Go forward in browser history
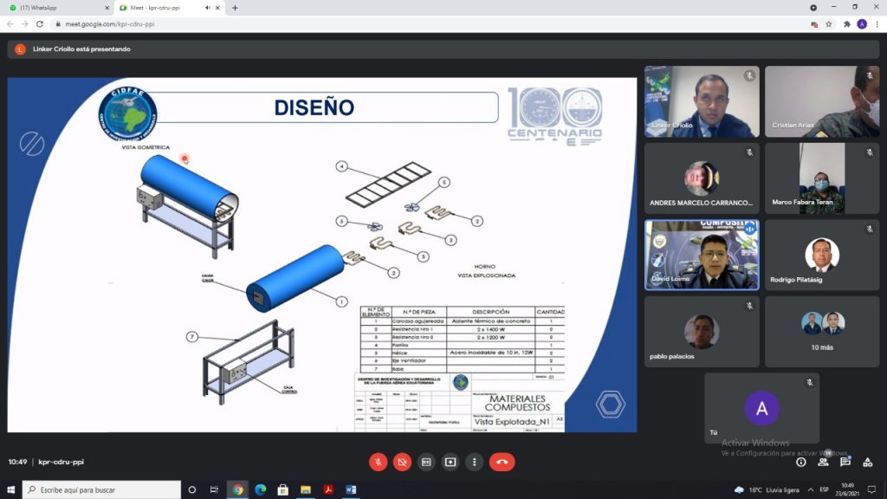Viewport: 887px width, 499px height. pyautogui.click(x=25, y=24)
